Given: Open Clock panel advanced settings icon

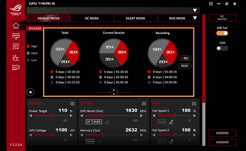Looking at the screenshot, I should pos(144,104).
